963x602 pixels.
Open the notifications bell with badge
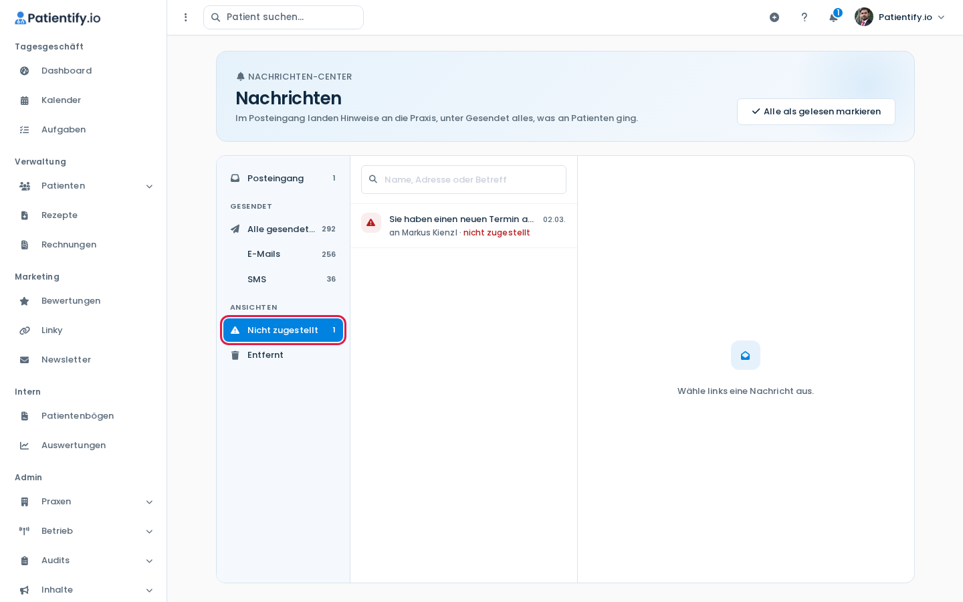834,17
